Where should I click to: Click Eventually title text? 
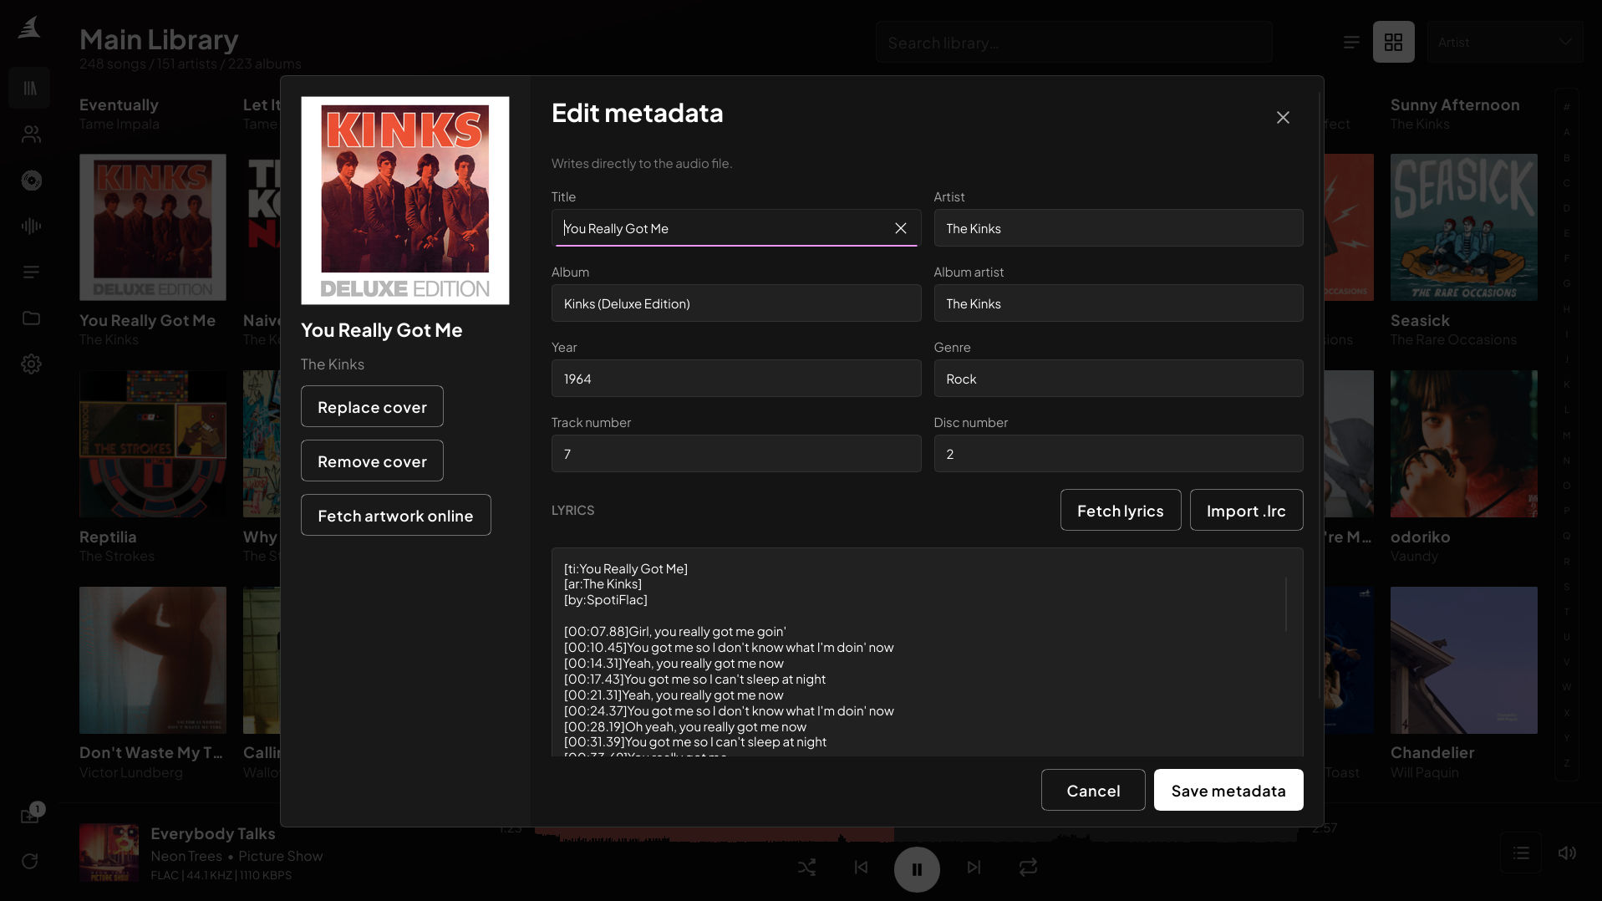click(x=119, y=104)
